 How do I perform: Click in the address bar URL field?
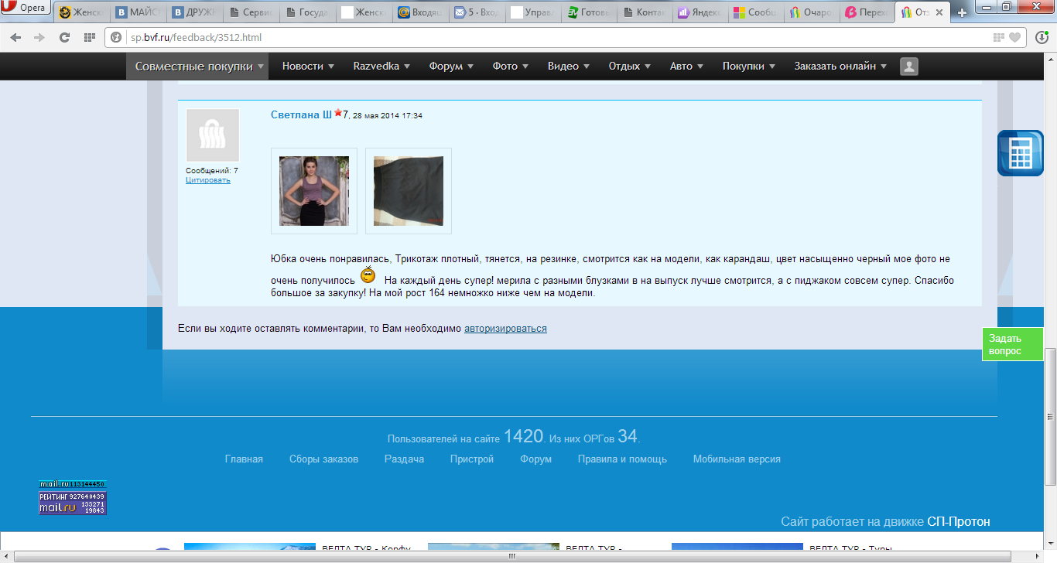(542, 37)
